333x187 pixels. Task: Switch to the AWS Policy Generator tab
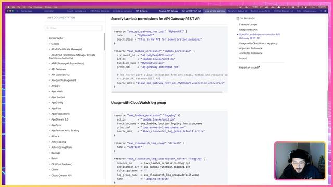click(99, 11)
